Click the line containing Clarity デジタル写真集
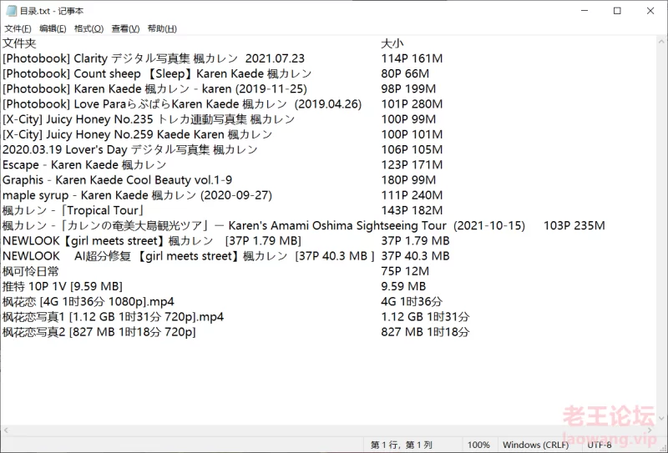Screen dimensions: 668x453 (x=154, y=58)
